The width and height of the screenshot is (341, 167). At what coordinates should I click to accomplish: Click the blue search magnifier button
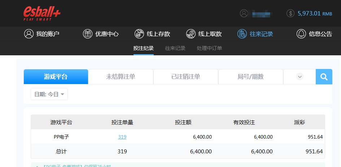pos(324,76)
